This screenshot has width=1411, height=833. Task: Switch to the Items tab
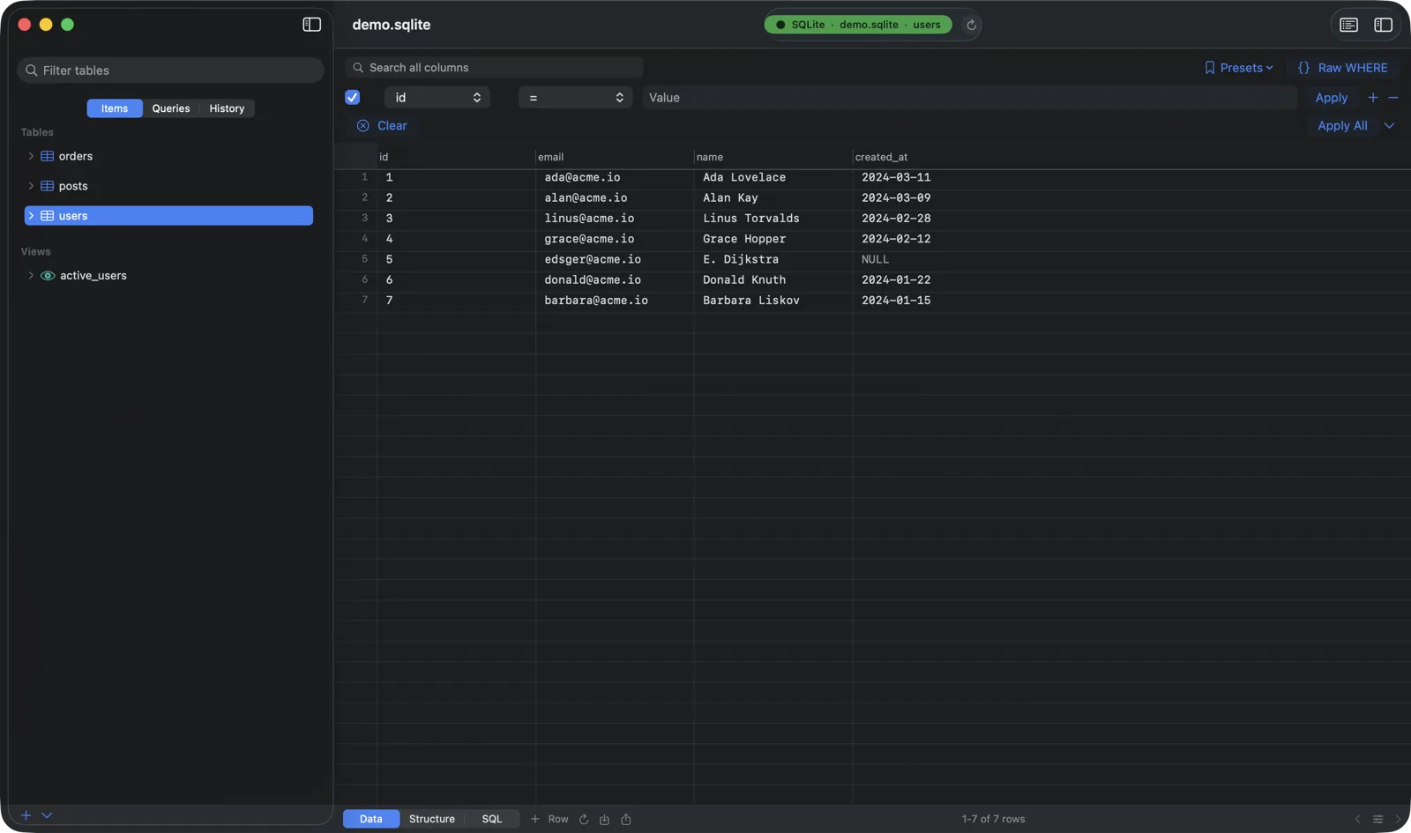pyautogui.click(x=115, y=108)
